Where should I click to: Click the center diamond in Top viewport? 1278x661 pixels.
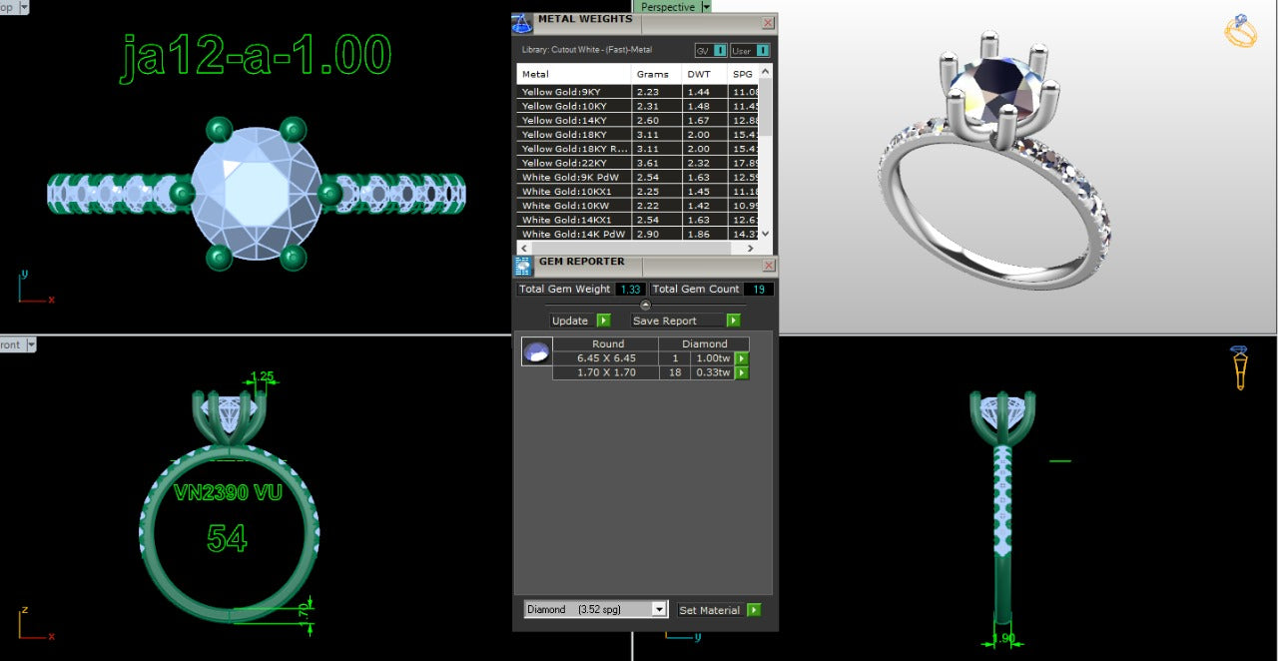pos(256,194)
